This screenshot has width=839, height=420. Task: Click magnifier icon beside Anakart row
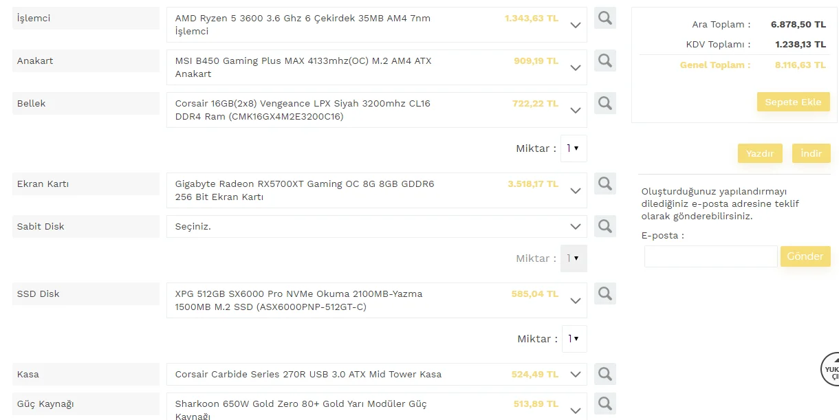pyautogui.click(x=604, y=60)
